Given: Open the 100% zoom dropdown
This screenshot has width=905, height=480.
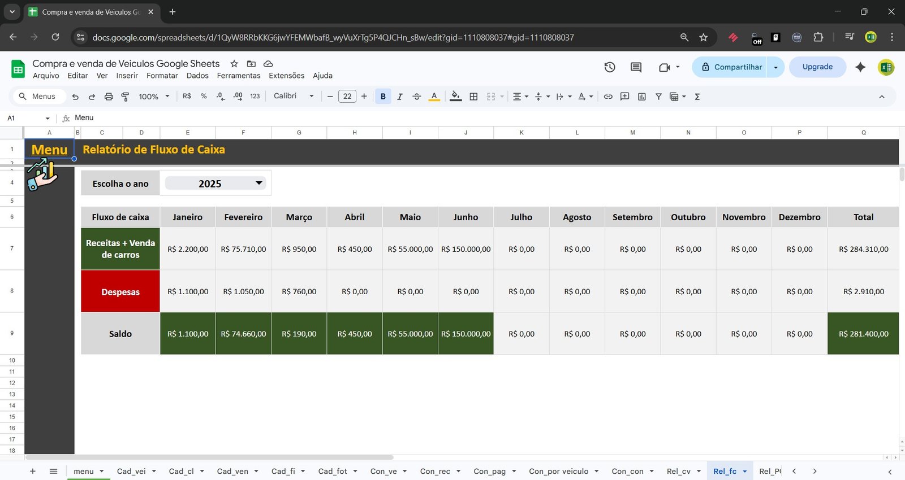Looking at the screenshot, I should coord(154,97).
